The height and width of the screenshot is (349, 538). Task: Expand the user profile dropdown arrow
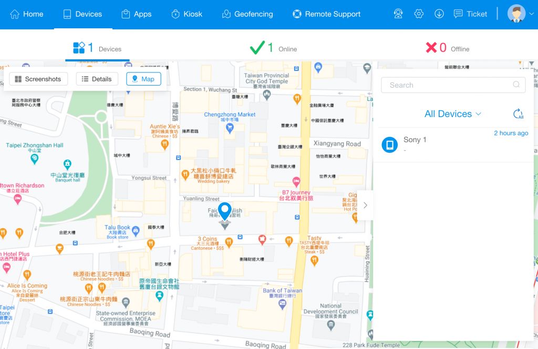532,14
